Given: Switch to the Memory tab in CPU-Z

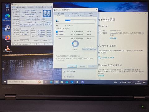Looking at the screenshot, I should pyautogui.click(x=29, y=7).
